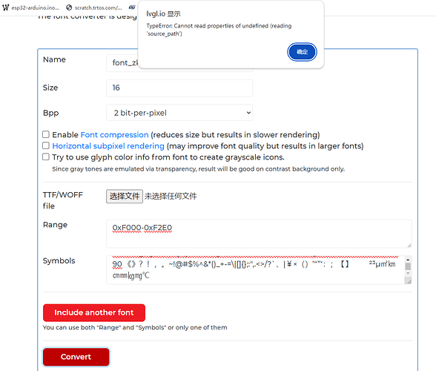The image size is (436, 371).
Task: Enable the Font compression checkbox
Action: (x=46, y=134)
